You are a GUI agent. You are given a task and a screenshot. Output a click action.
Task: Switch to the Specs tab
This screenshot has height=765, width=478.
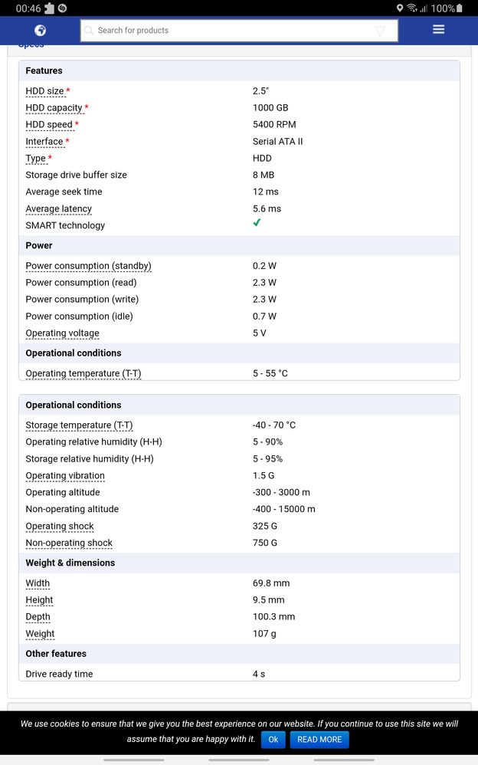click(x=31, y=44)
